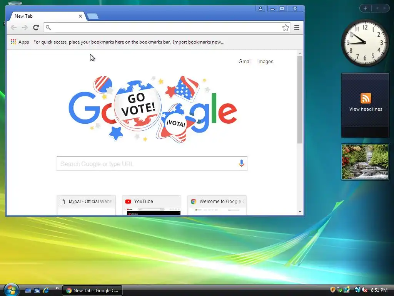Image resolution: width=394 pixels, height=296 pixels.
Task: Reload the page with the refresh icon
Action: pyautogui.click(x=36, y=27)
